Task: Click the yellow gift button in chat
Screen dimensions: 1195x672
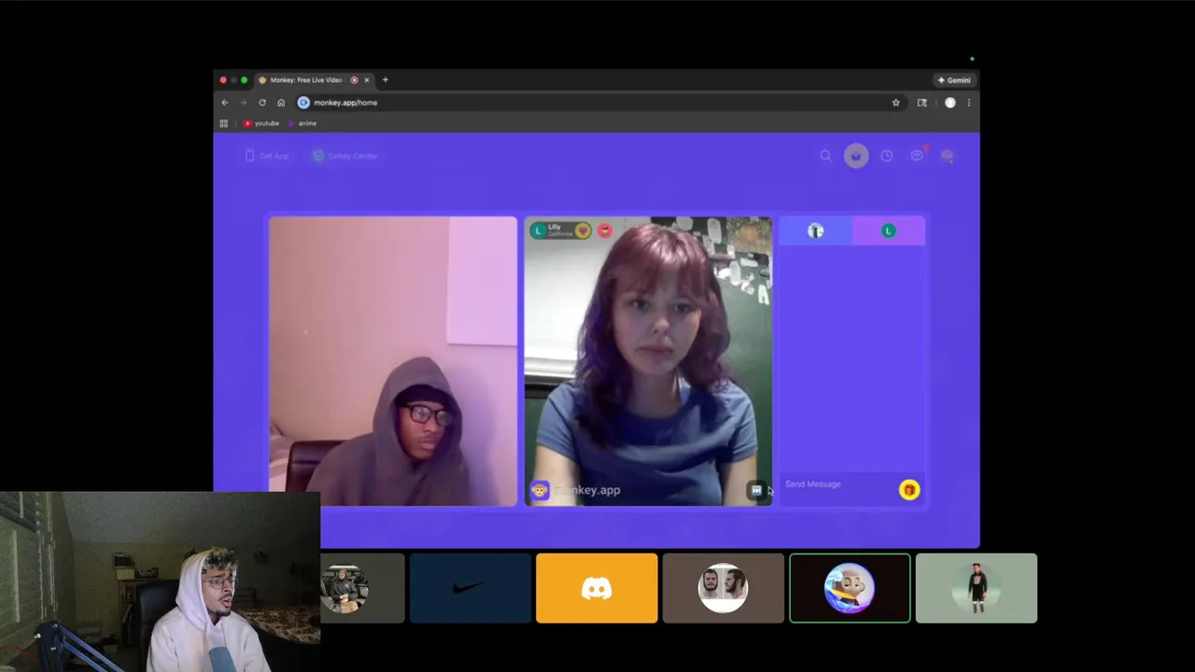Action: (x=909, y=490)
